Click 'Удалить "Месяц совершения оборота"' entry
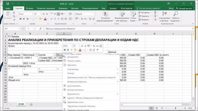Image resolution: width=198 pixels, height=111 pixels. click(x=91, y=98)
